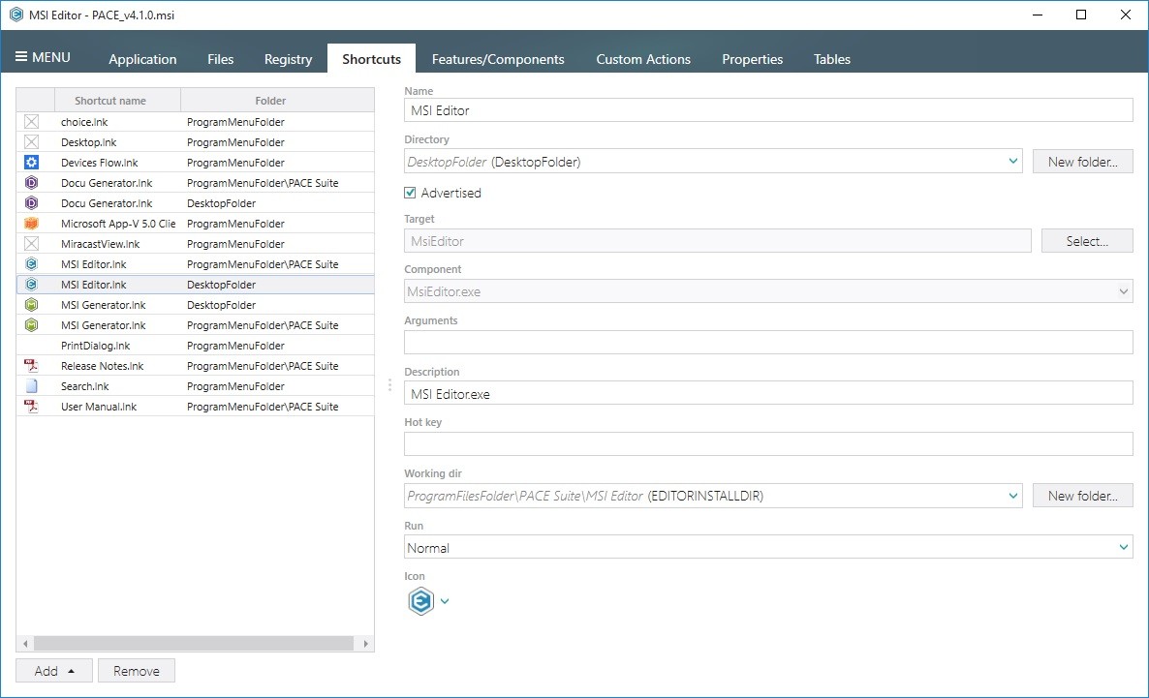
Task: Open the Run mode dropdown
Action: tap(1124, 547)
